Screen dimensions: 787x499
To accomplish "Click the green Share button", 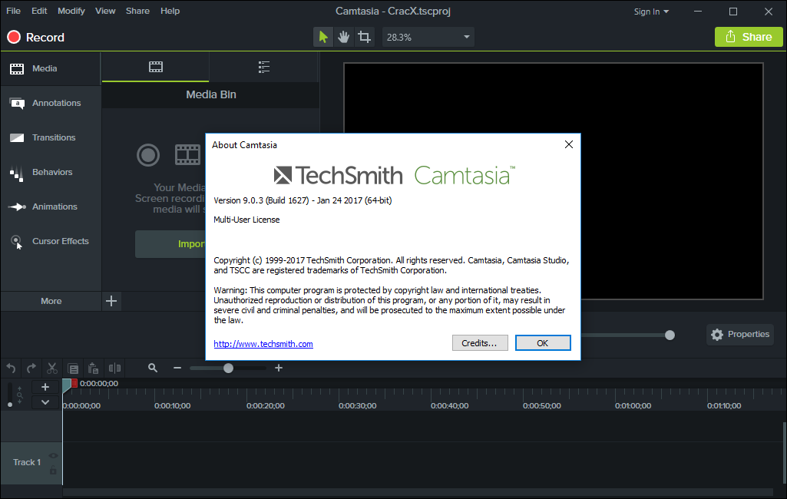I will coord(749,37).
